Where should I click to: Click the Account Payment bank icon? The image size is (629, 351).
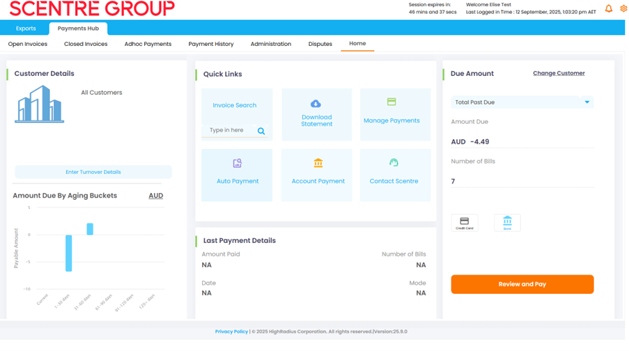(318, 163)
